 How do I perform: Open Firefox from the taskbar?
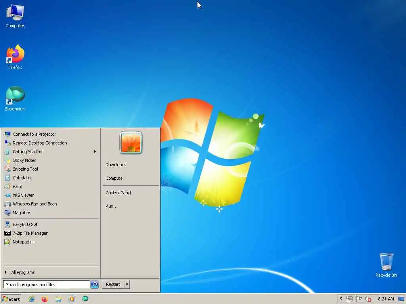pyautogui.click(x=44, y=299)
